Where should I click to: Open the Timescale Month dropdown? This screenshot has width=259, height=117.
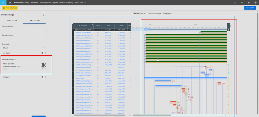(24, 48)
